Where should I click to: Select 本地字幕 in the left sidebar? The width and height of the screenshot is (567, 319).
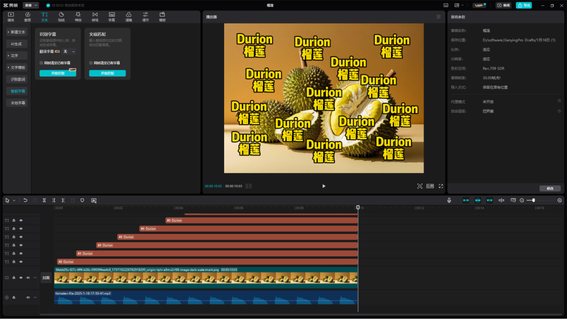tap(18, 103)
